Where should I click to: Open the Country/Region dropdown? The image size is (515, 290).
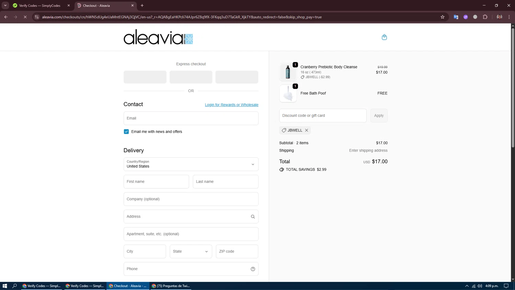click(191, 164)
